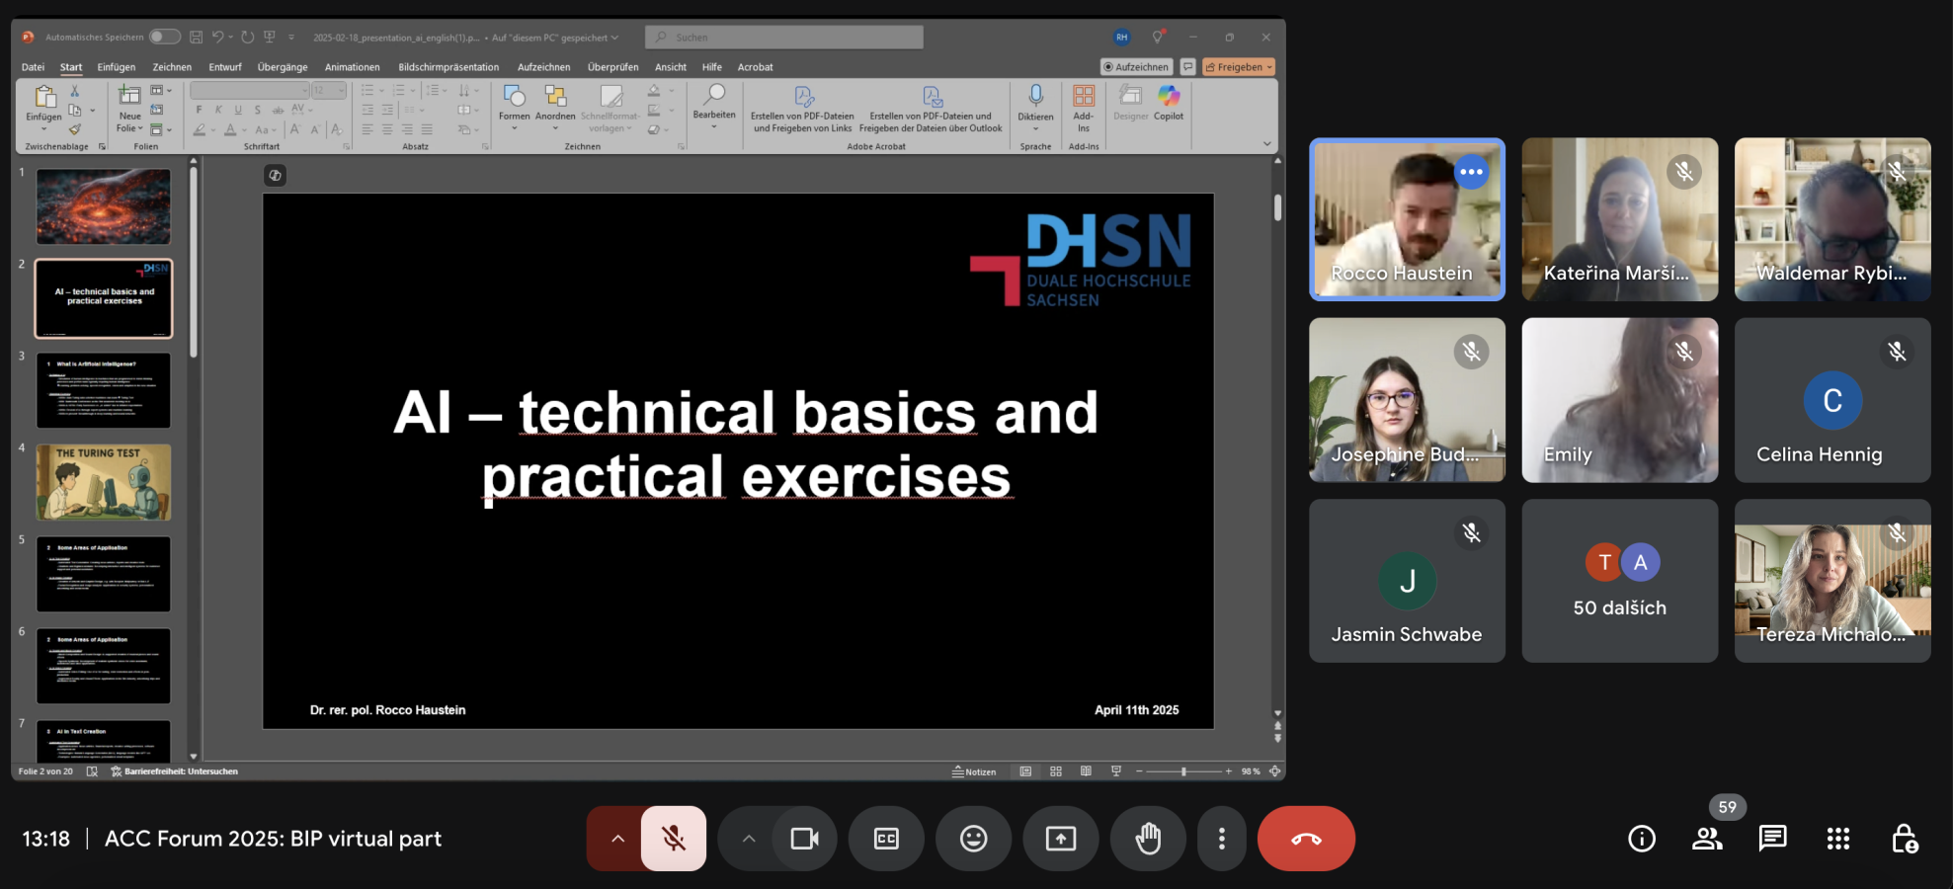The image size is (1953, 889).
Task: Open the Animationen ribbon tab
Action: point(352,67)
